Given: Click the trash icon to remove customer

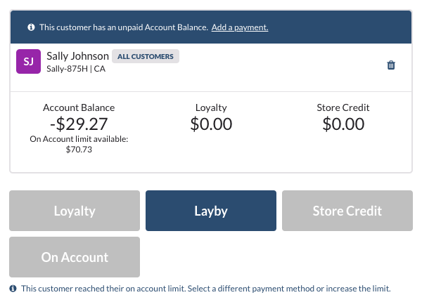Looking at the screenshot, I should (391, 65).
